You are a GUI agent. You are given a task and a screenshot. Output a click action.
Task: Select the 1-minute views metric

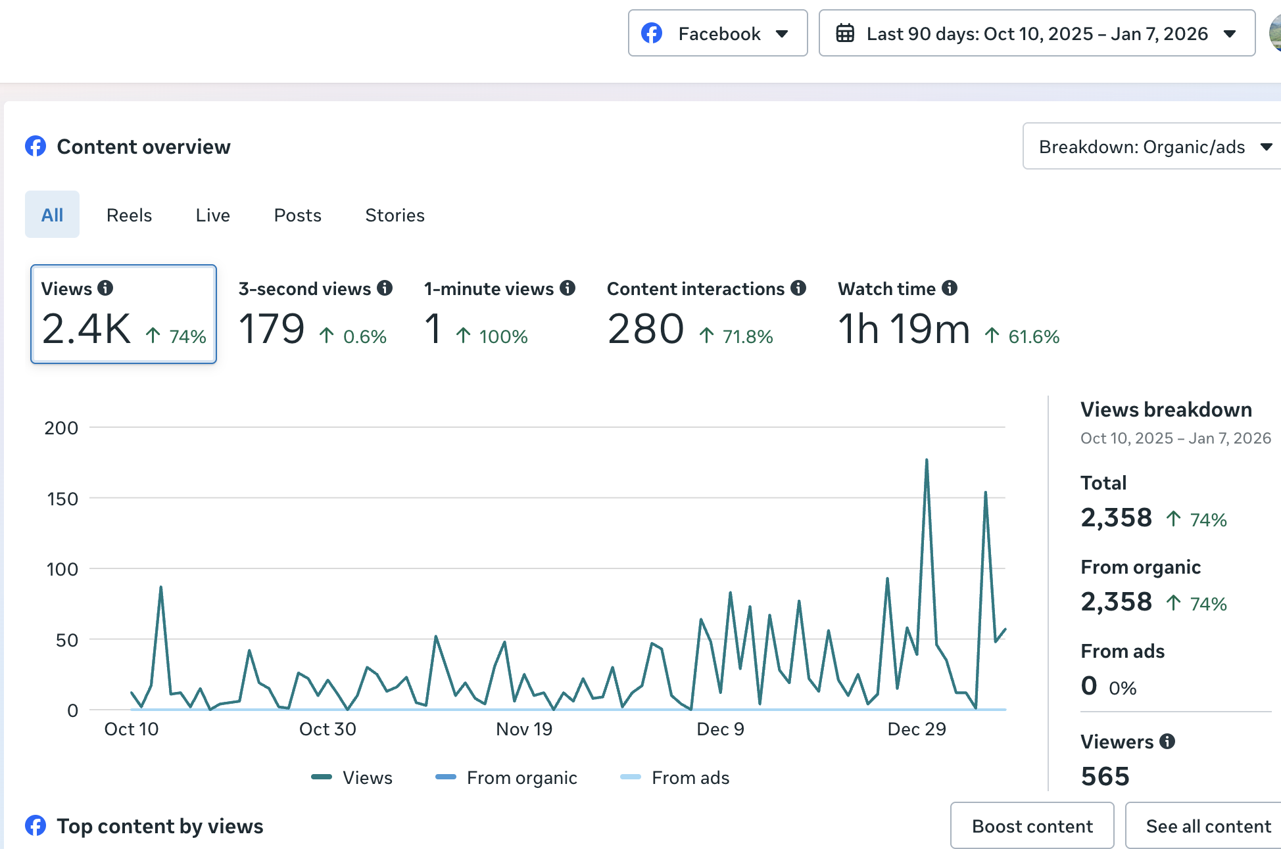click(x=499, y=314)
